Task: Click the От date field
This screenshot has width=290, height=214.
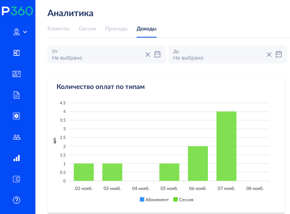Action: (106, 54)
